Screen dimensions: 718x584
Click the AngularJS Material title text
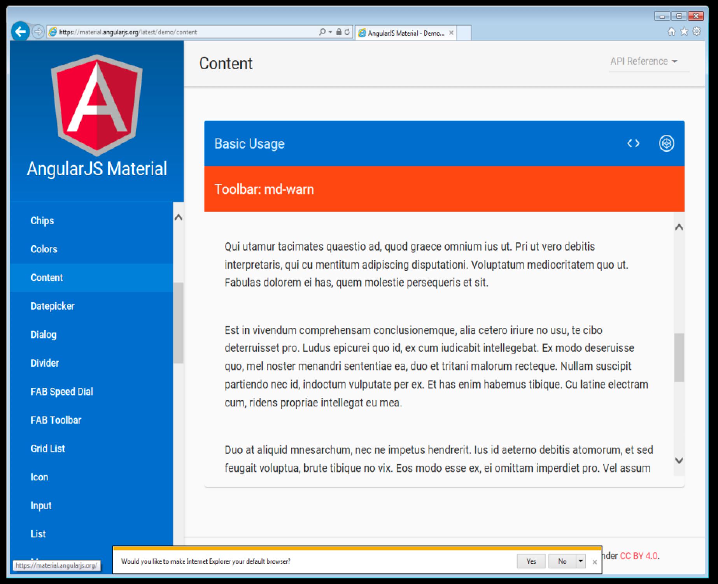coord(97,169)
